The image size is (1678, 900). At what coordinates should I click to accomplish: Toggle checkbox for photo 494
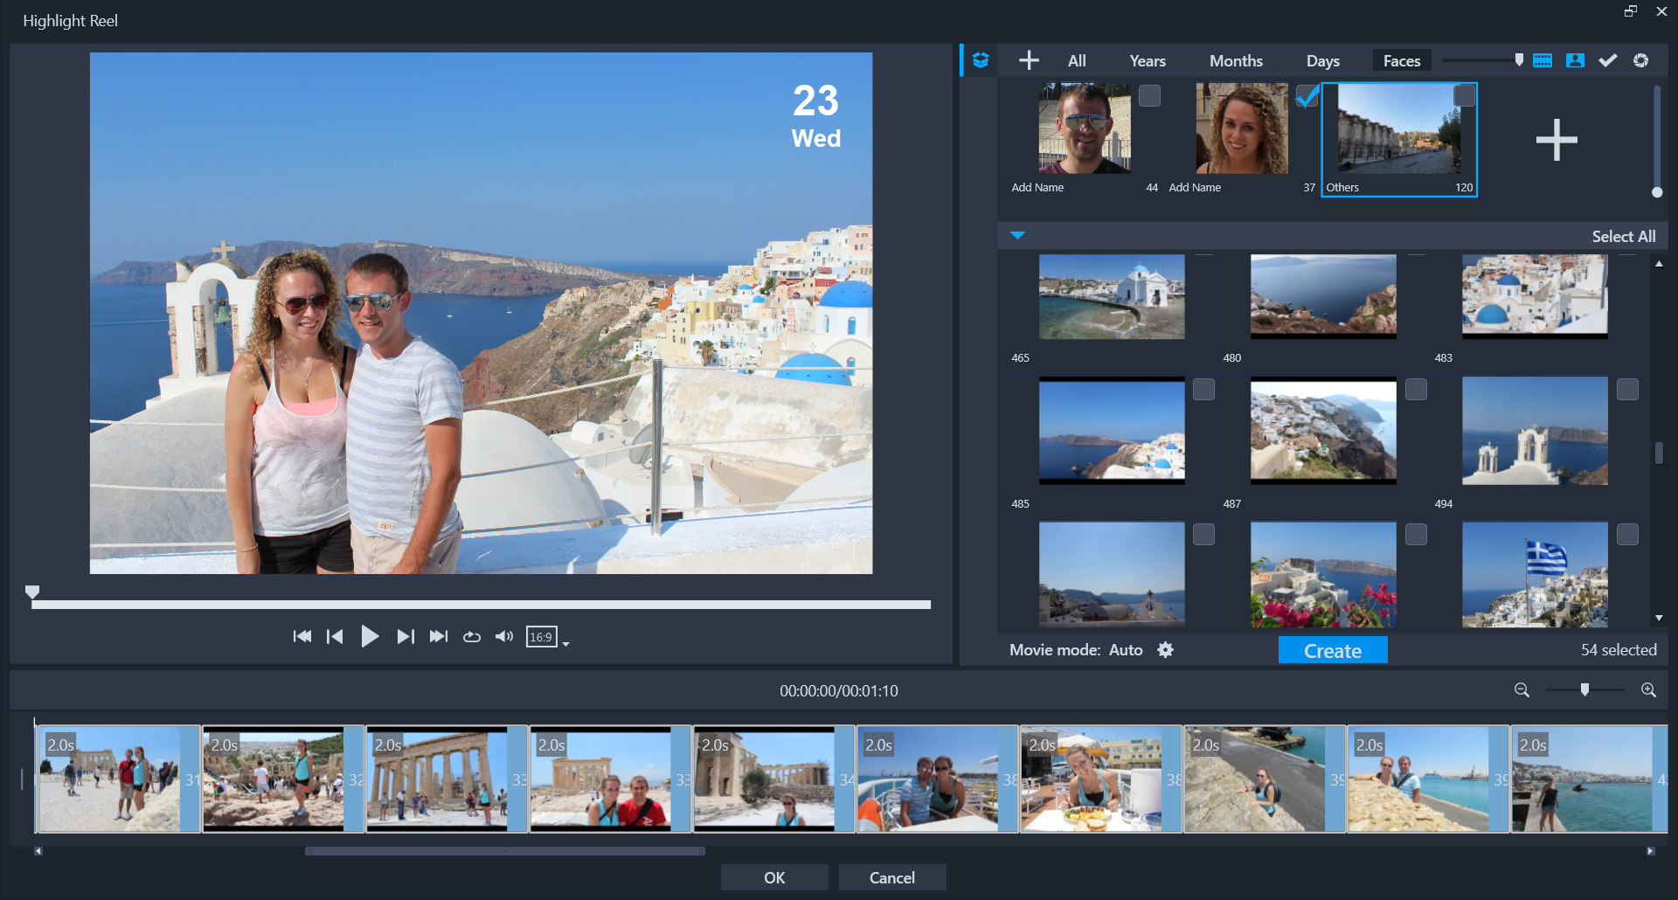[1627, 389]
